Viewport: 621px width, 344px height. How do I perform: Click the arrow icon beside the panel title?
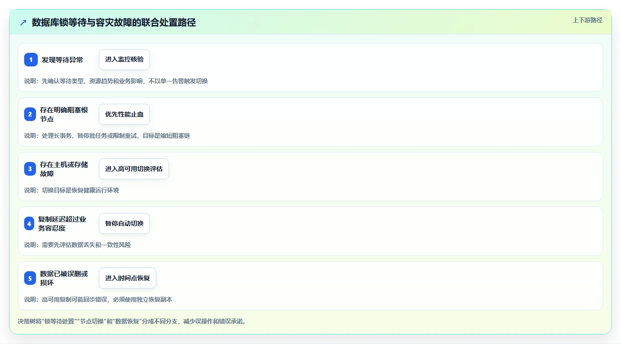[23, 22]
